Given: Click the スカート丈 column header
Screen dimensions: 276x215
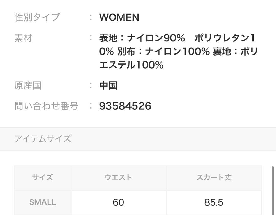Looking at the screenshot, I should coord(214,177).
